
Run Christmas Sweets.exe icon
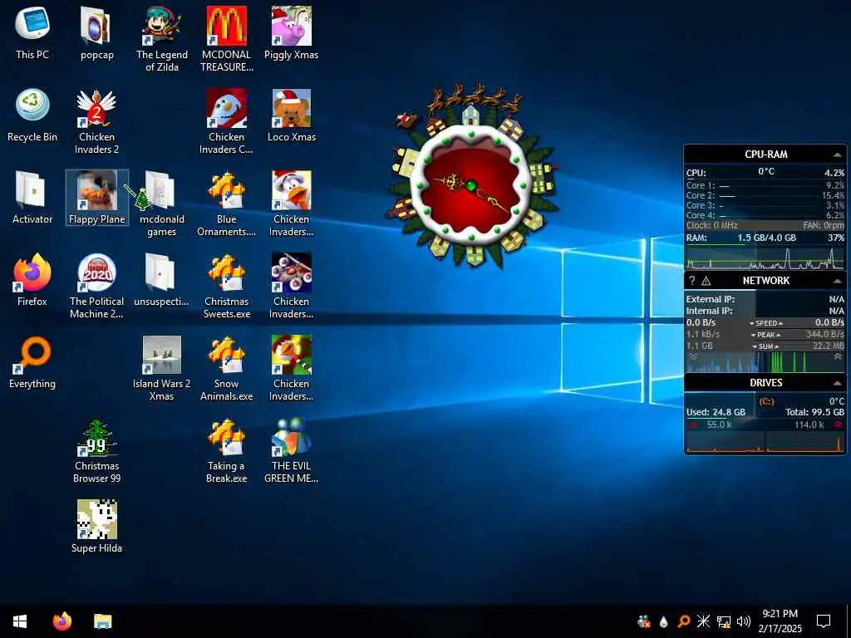pyautogui.click(x=226, y=286)
